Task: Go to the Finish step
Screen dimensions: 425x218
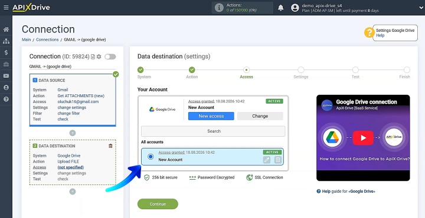Action: 407,70
